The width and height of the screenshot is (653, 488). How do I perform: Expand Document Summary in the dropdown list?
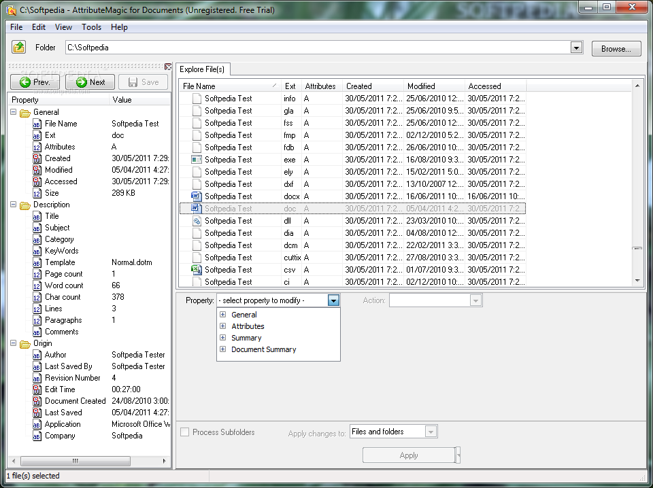tap(223, 349)
